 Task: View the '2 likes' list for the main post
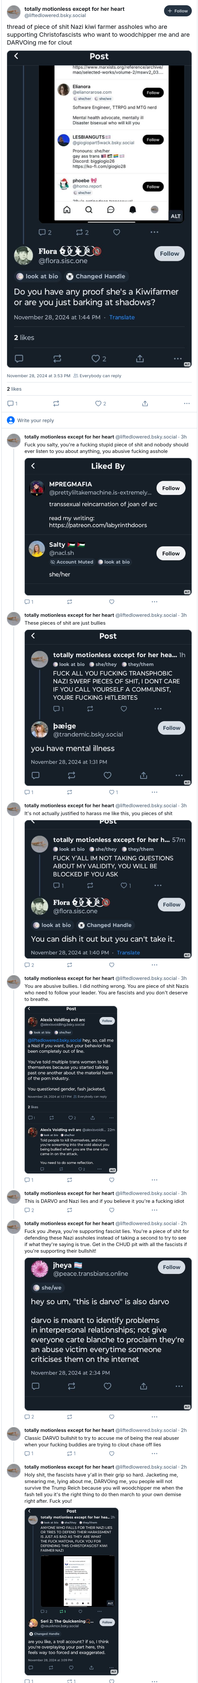point(14,389)
